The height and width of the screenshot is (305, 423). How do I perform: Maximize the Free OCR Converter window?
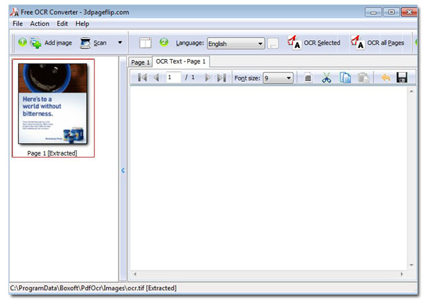pyautogui.click(x=391, y=12)
